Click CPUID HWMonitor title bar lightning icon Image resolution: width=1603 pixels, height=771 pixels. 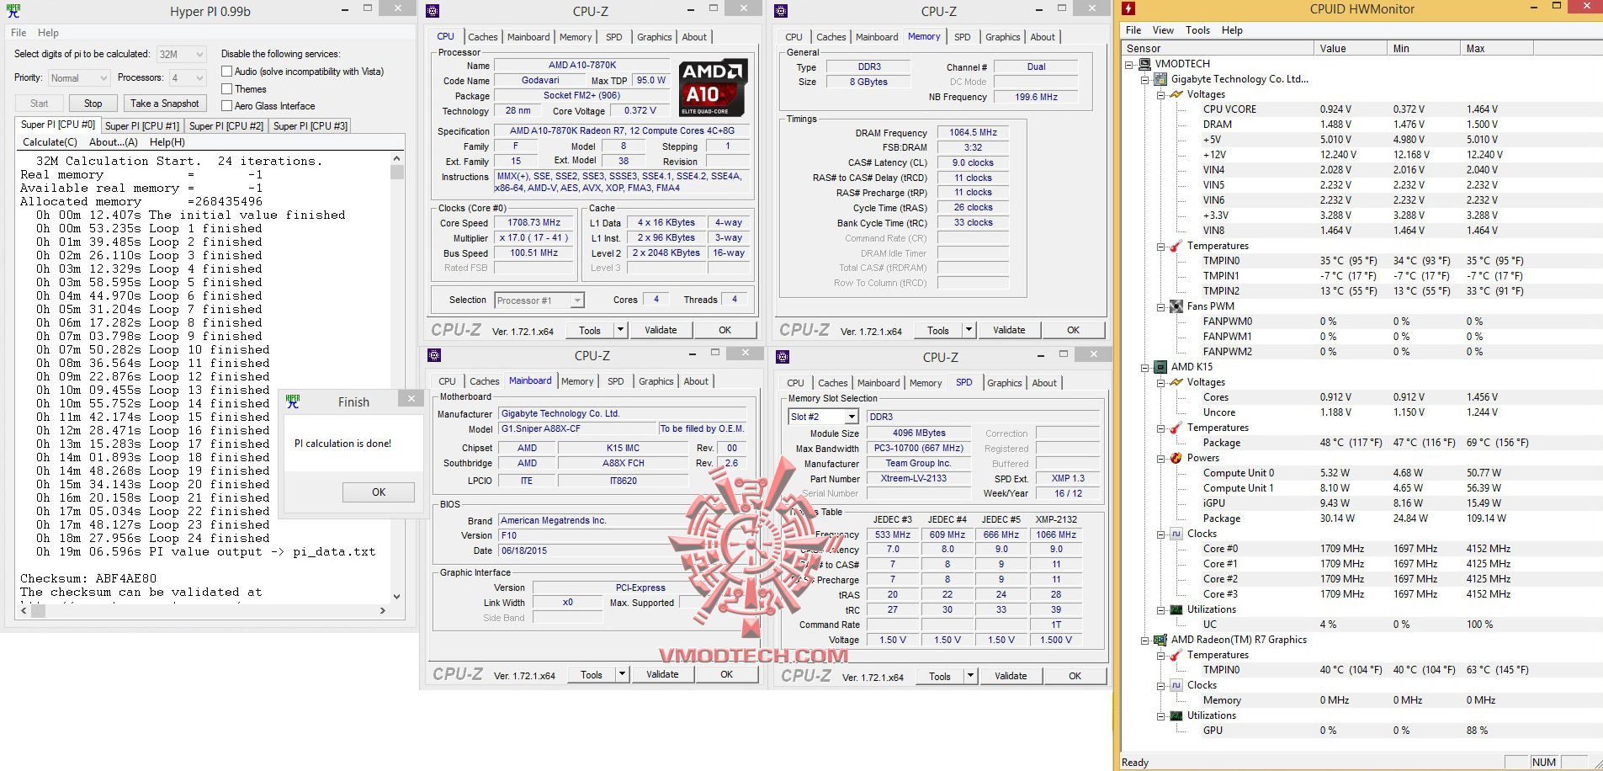point(1128,8)
